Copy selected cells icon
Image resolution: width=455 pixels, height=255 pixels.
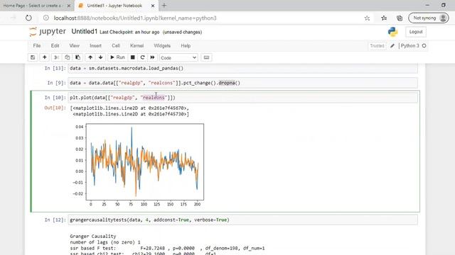pyautogui.click(x=67, y=57)
